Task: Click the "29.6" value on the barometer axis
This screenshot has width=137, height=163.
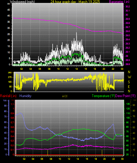Action: coord(128,31)
